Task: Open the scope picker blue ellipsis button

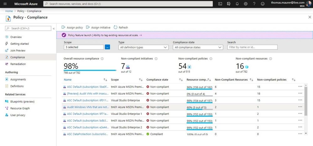Action: tap(107, 47)
